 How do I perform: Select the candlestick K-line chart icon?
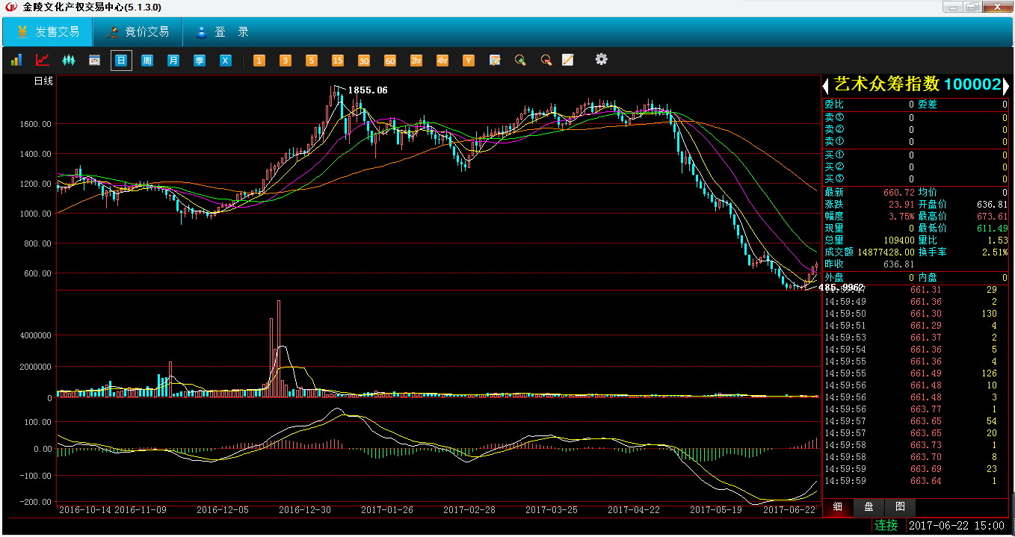pyautogui.click(x=69, y=60)
